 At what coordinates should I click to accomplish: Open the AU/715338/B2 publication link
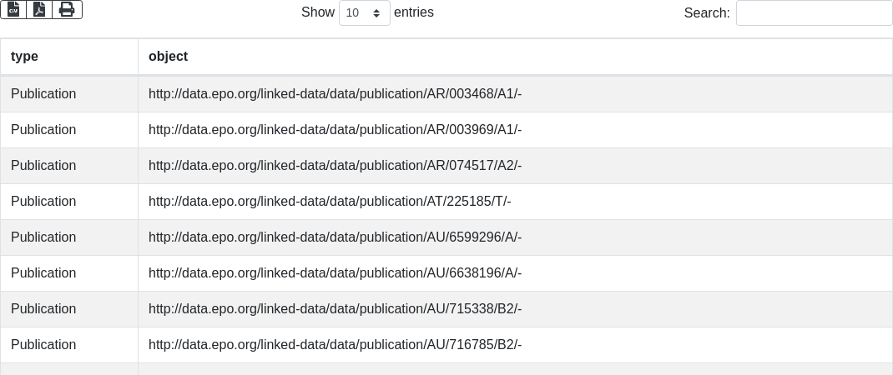click(335, 309)
